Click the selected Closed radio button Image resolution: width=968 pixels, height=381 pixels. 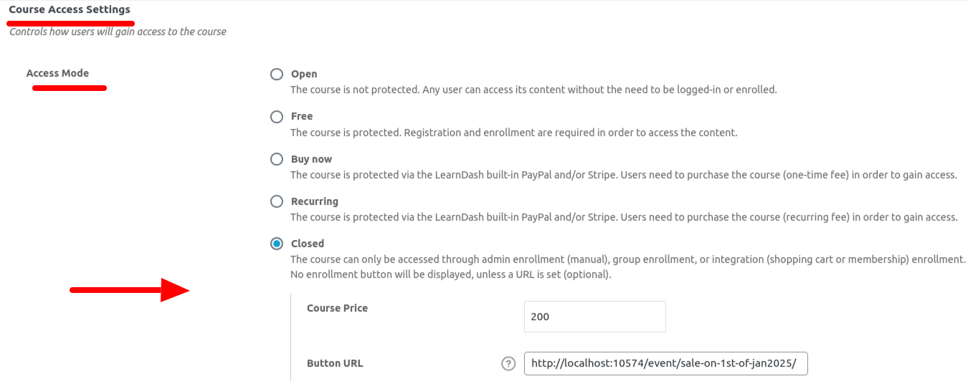click(277, 243)
